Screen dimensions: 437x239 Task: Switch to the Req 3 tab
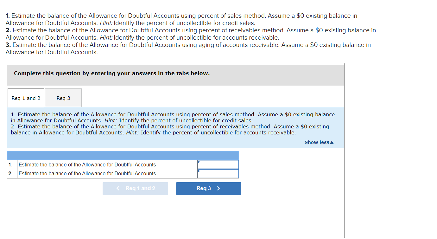coord(63,98)
